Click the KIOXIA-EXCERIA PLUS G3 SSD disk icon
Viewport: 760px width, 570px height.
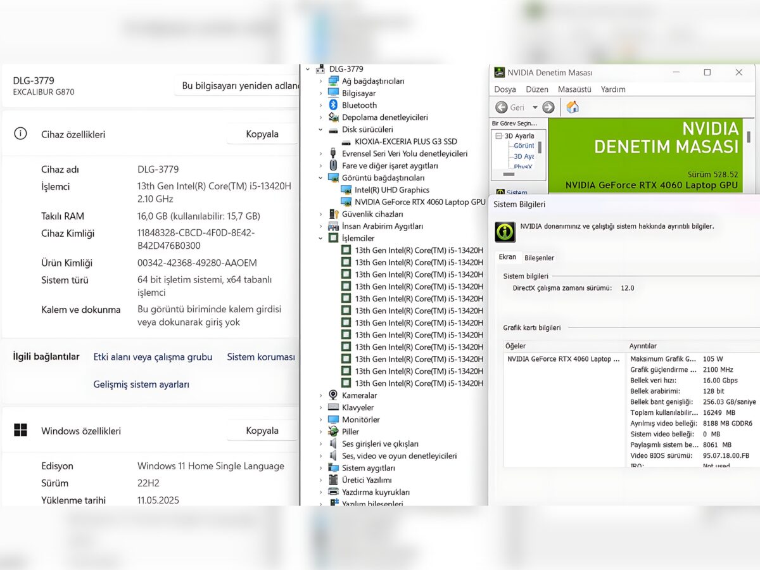coord(346,142)
